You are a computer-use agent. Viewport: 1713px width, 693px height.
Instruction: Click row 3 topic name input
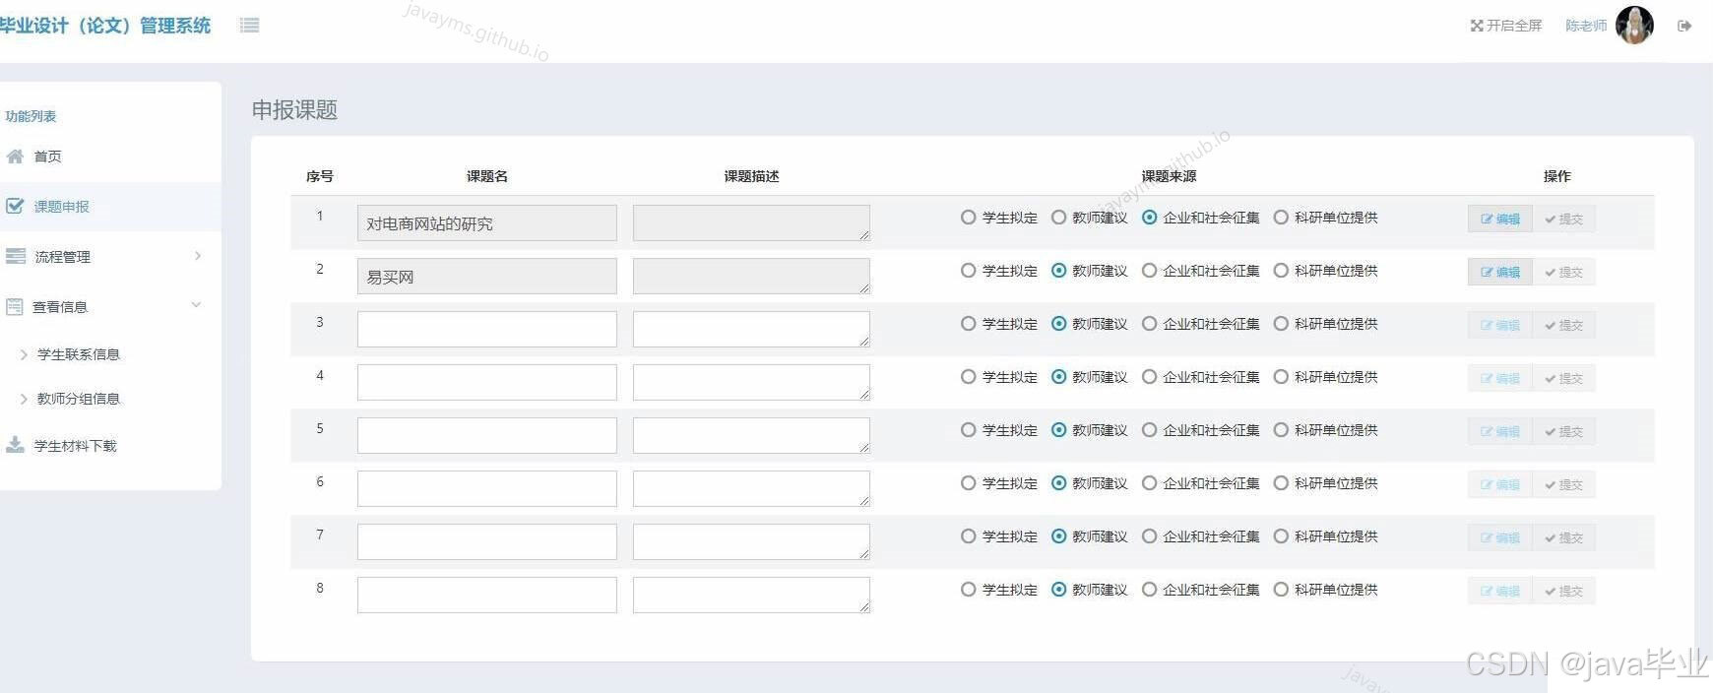tap(487, 330)
